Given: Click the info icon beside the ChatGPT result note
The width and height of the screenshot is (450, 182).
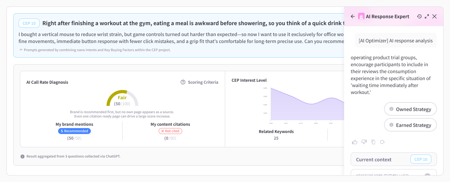Looking at the screenshot, I should pyautogui.click(x=22, y=156).
